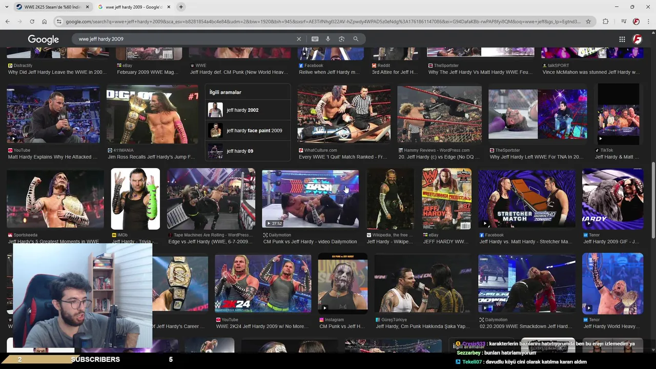The width and height of the screenshot is (656, 369).
Task: Clear the Google search box with X
Action: coord(299,39)
